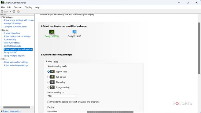Open the Perform scaling on dropdown
The width and height of the screenshot is (201, 113).
(62, 96)
